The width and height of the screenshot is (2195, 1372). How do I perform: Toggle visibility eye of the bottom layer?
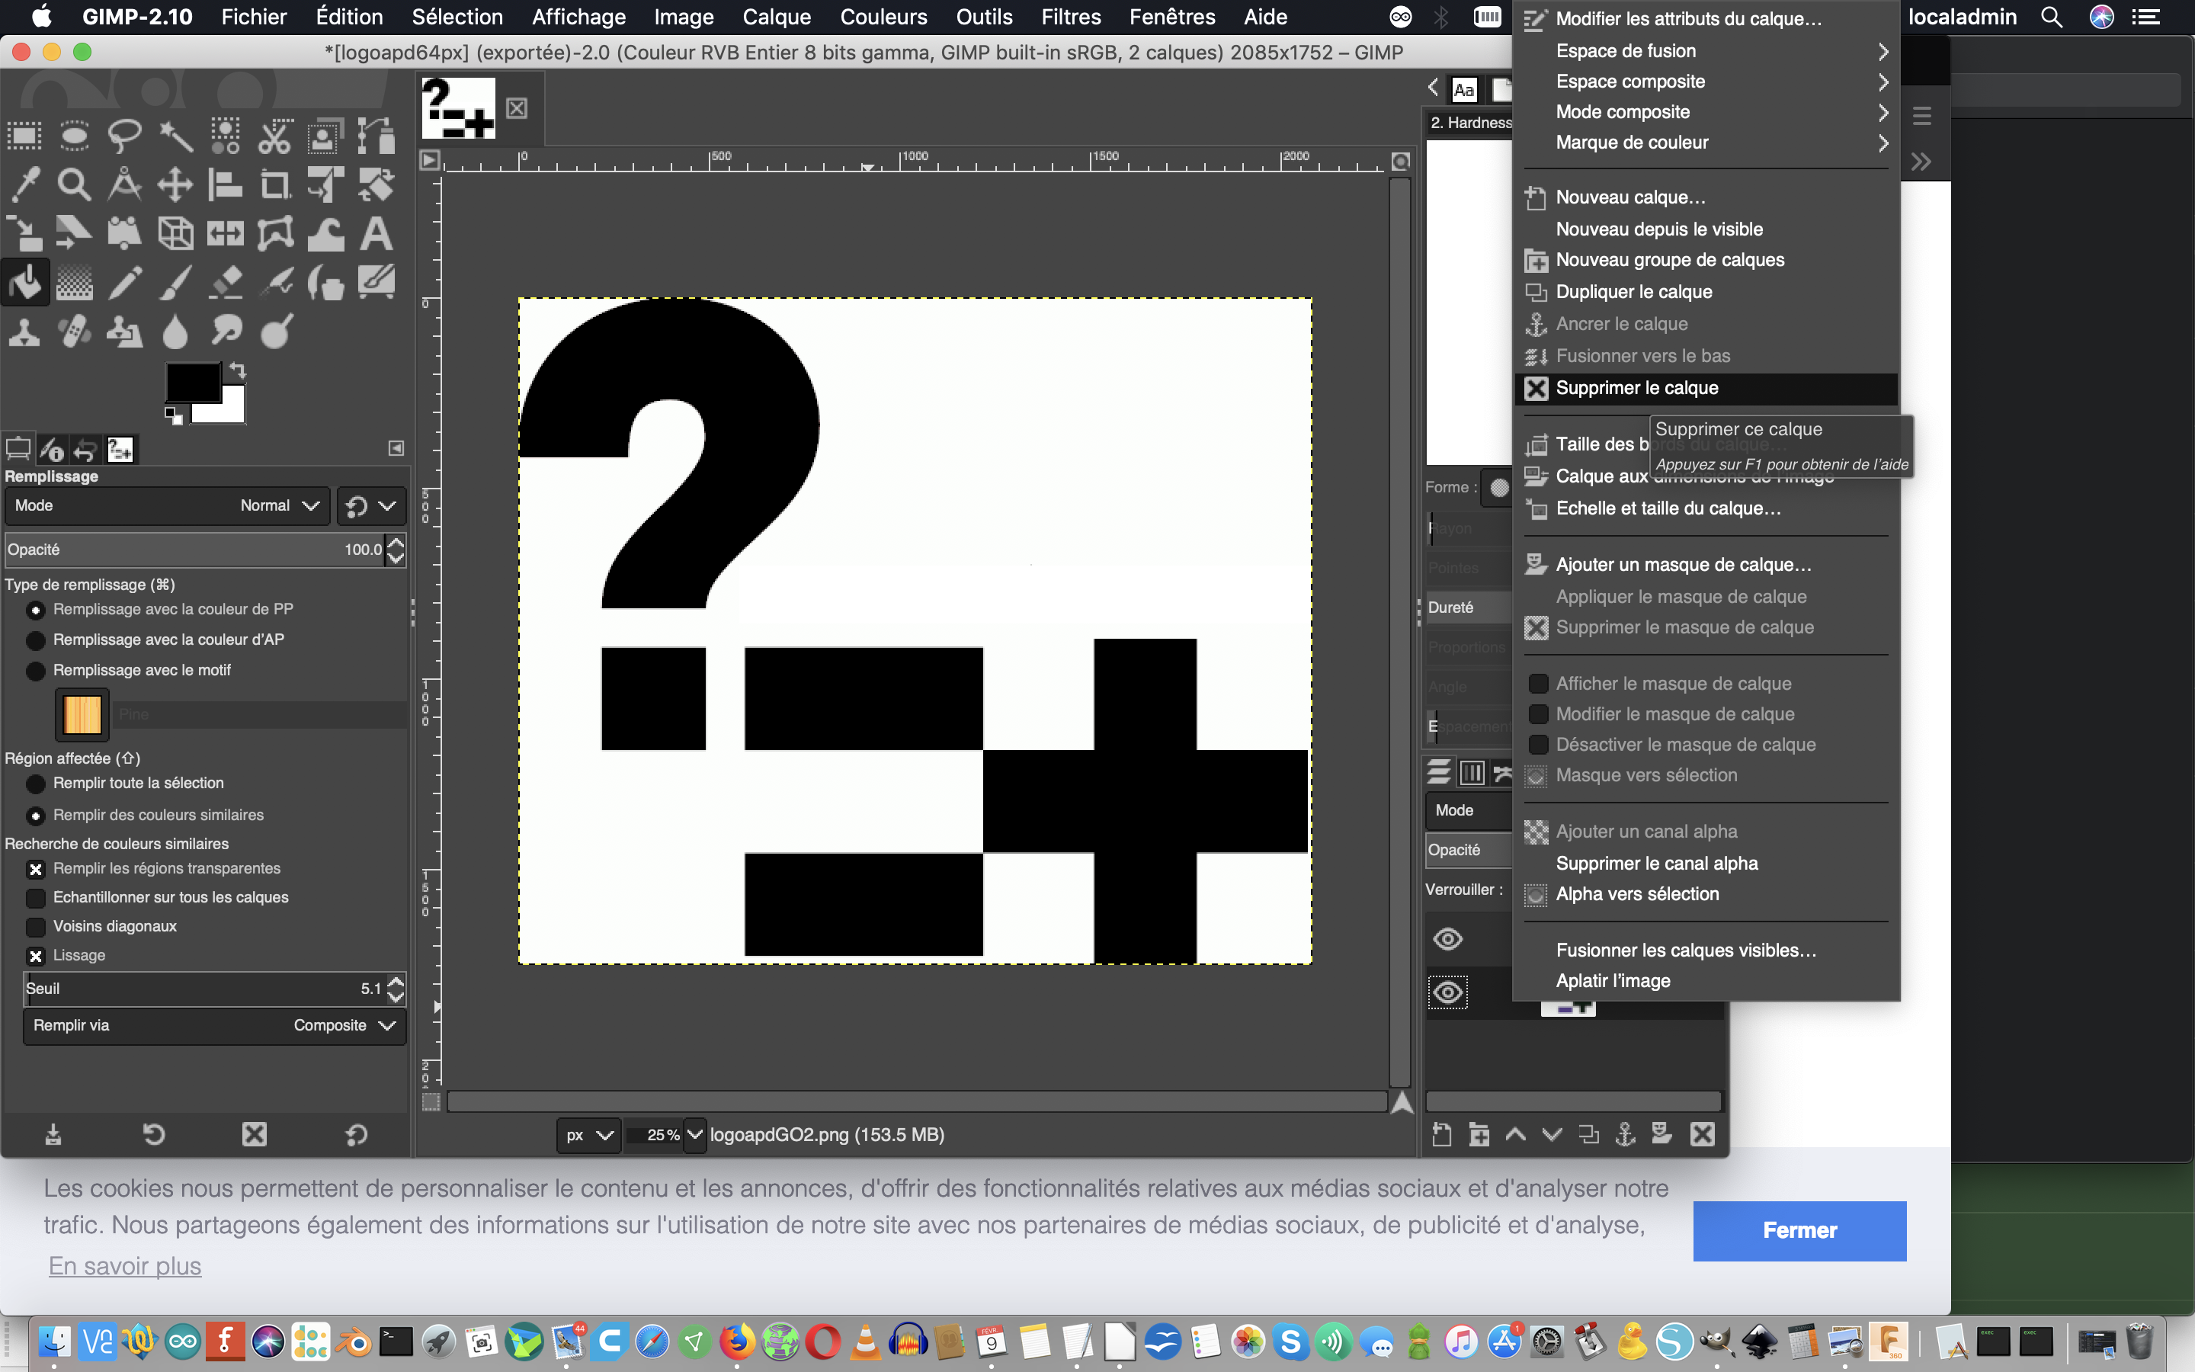pos(1447,992)
